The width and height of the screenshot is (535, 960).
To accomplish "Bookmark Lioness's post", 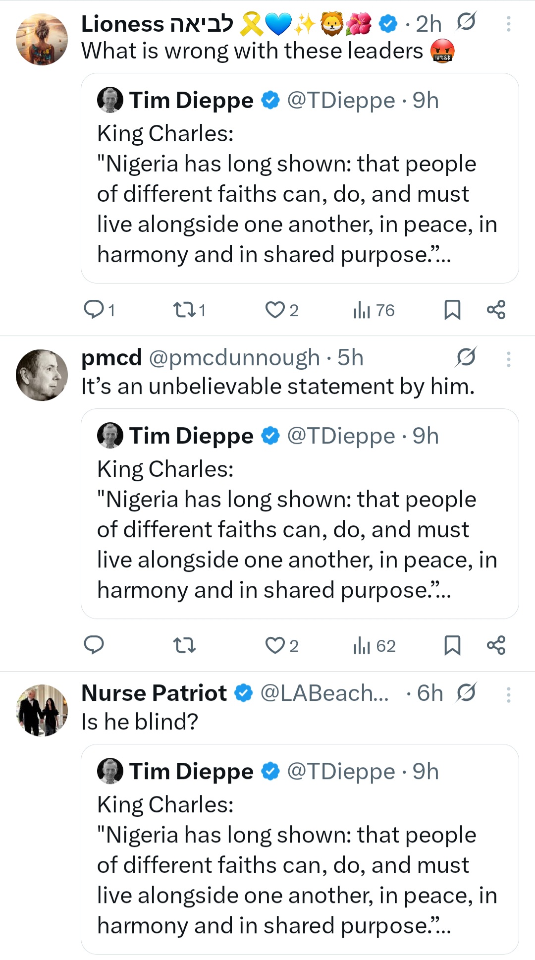I will click(452, 310).
